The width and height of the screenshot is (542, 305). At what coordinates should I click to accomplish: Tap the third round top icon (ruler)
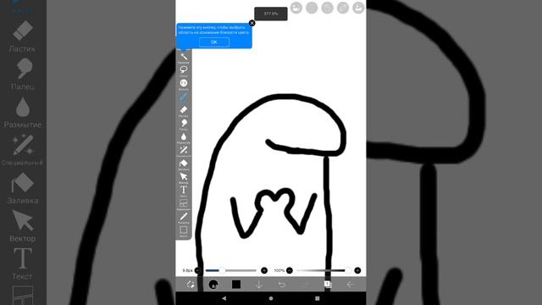click(328, 8)
